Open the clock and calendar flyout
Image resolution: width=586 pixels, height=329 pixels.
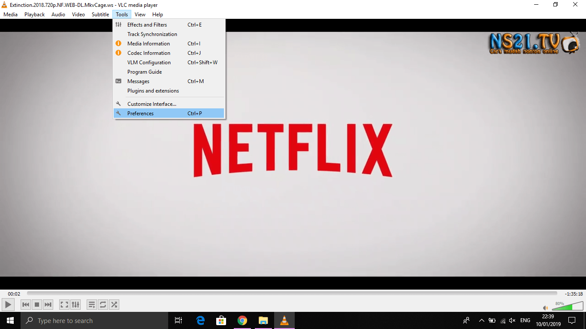(x=548, y=320)
